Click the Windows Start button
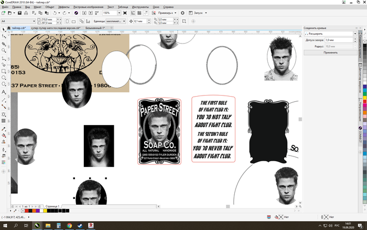 [x=5, y=226]
